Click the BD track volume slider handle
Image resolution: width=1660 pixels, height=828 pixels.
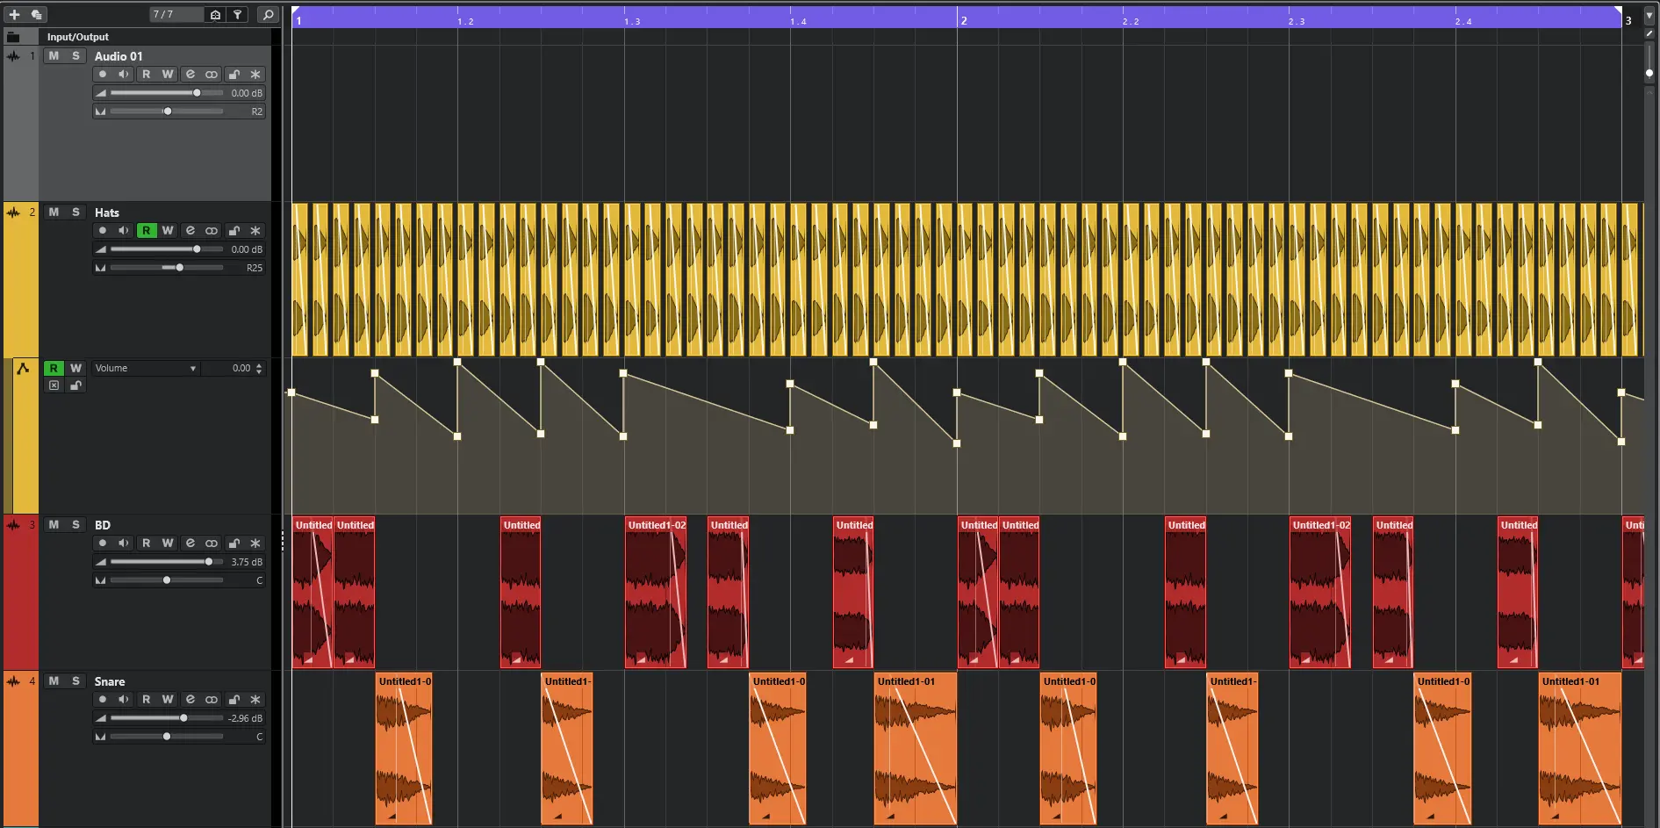point(208,562)
